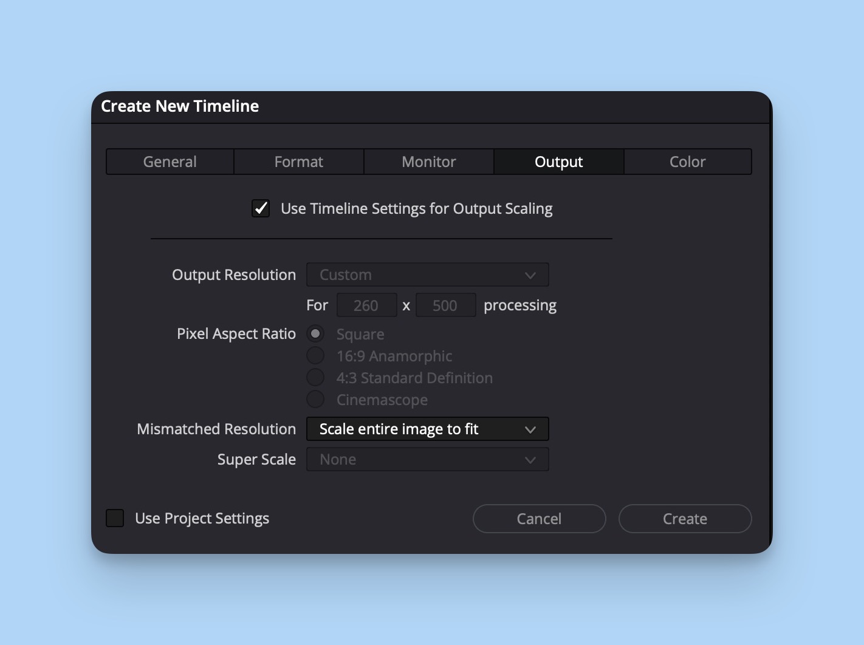Click the Output Resolution label
The height and width of the screenshot is (645, 864).
click(234, 275)
